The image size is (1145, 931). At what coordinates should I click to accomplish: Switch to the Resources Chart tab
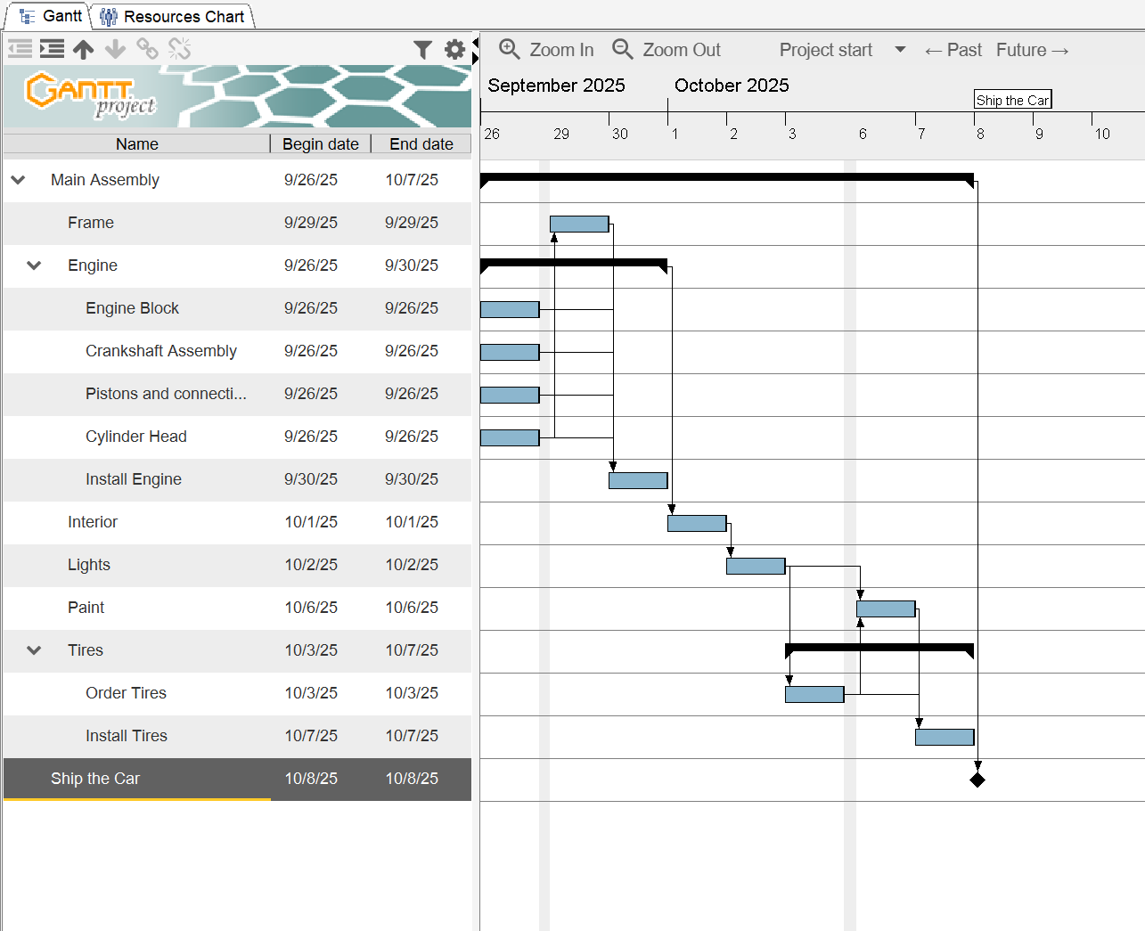[x=173, y=16]
